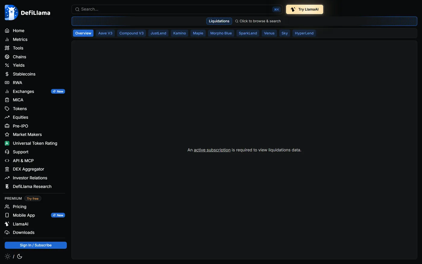The image size is (422, 264).
Task: Click the API & MCP code brackets icon
Action: tap(7, 161)
